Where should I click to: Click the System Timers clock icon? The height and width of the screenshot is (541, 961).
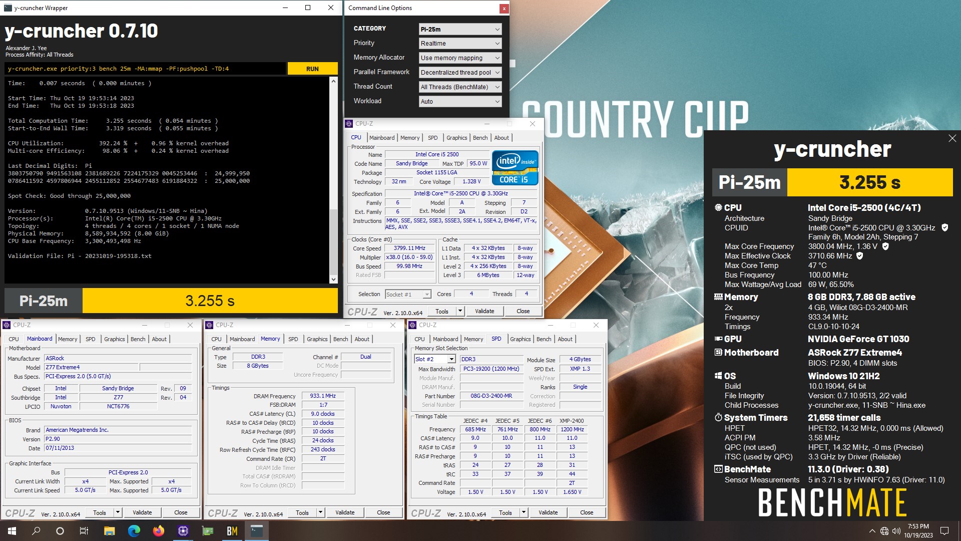coord(718,417)
